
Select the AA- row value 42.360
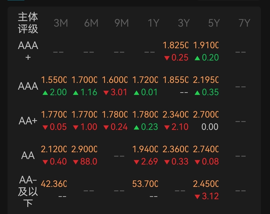click(x=54, y=184)
